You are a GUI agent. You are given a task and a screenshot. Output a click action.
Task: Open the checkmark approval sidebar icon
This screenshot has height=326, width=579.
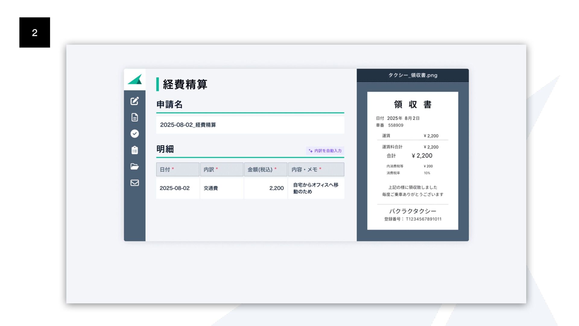coord(134,133)
